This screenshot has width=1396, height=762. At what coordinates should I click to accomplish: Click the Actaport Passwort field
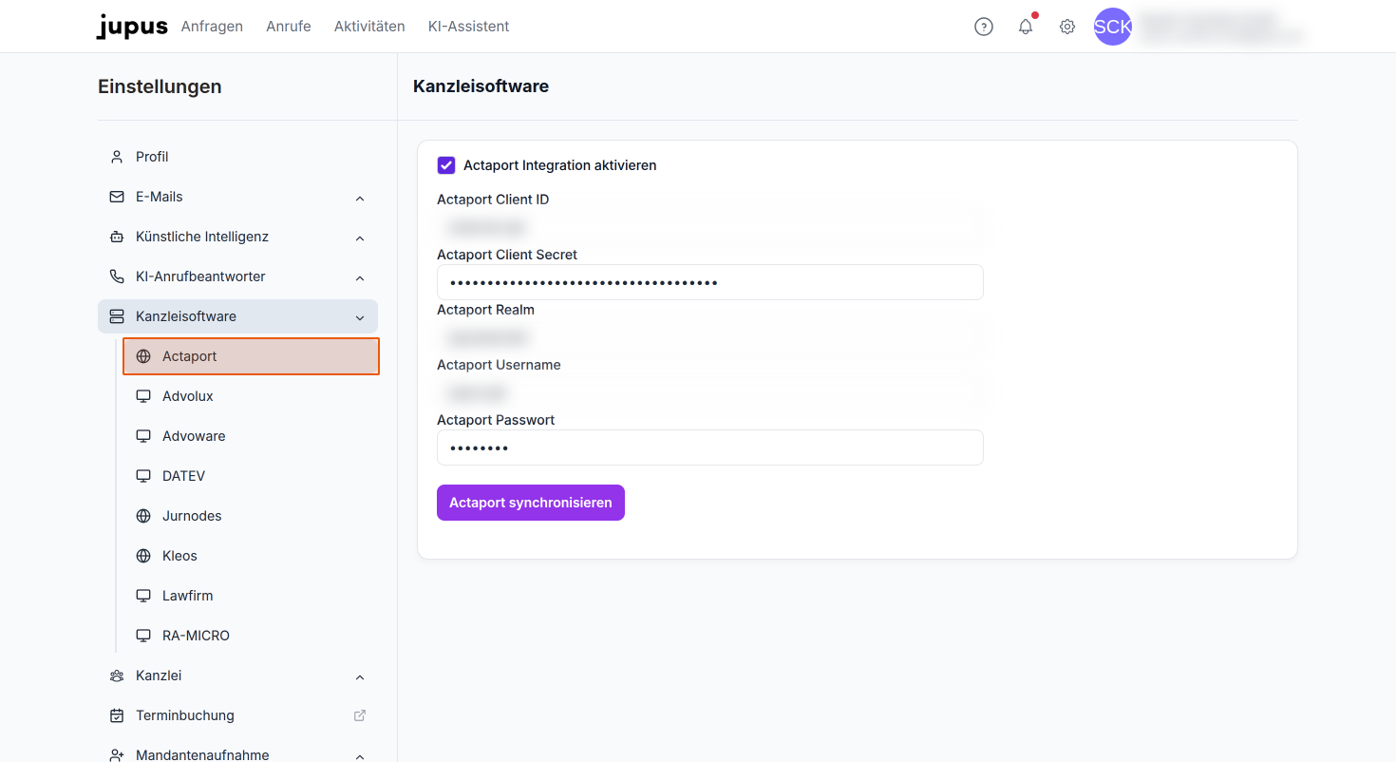click(710, 448)
